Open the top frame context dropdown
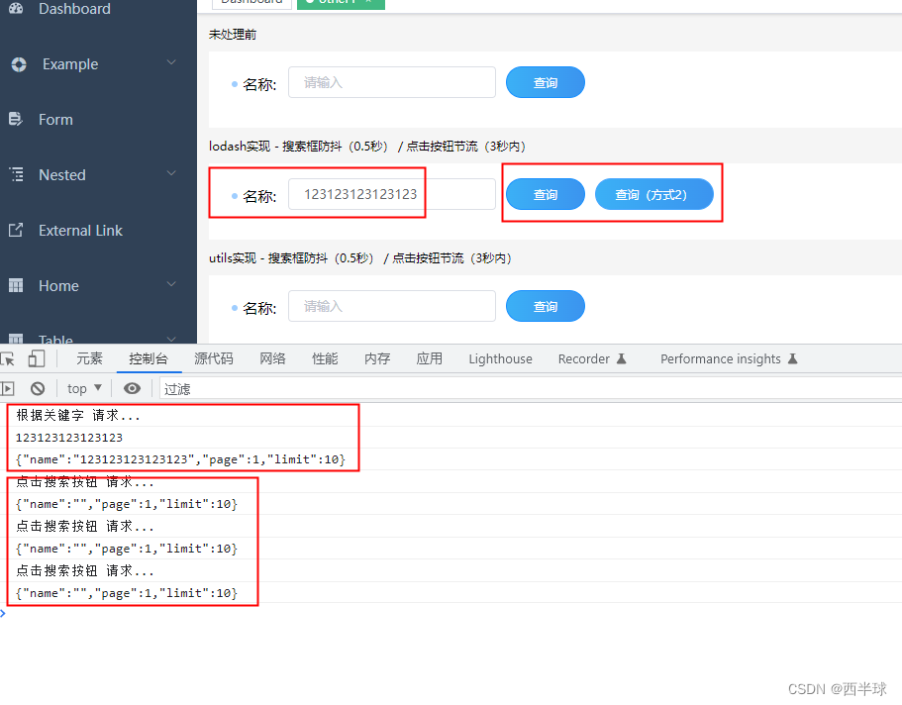 (x=83, y=388)
